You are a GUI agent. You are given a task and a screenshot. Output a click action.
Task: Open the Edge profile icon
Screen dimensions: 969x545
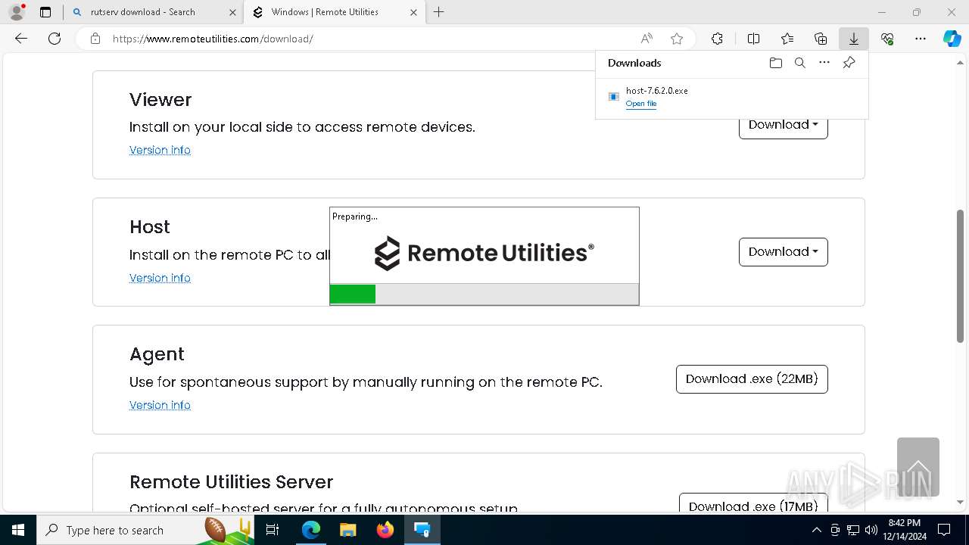(17, 12)
